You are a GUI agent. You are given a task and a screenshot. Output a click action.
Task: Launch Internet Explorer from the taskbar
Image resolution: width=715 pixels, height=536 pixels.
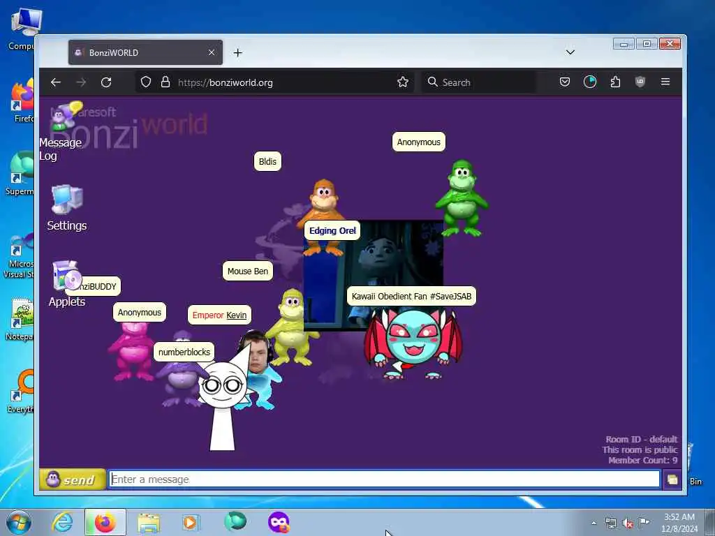(62, 522)
